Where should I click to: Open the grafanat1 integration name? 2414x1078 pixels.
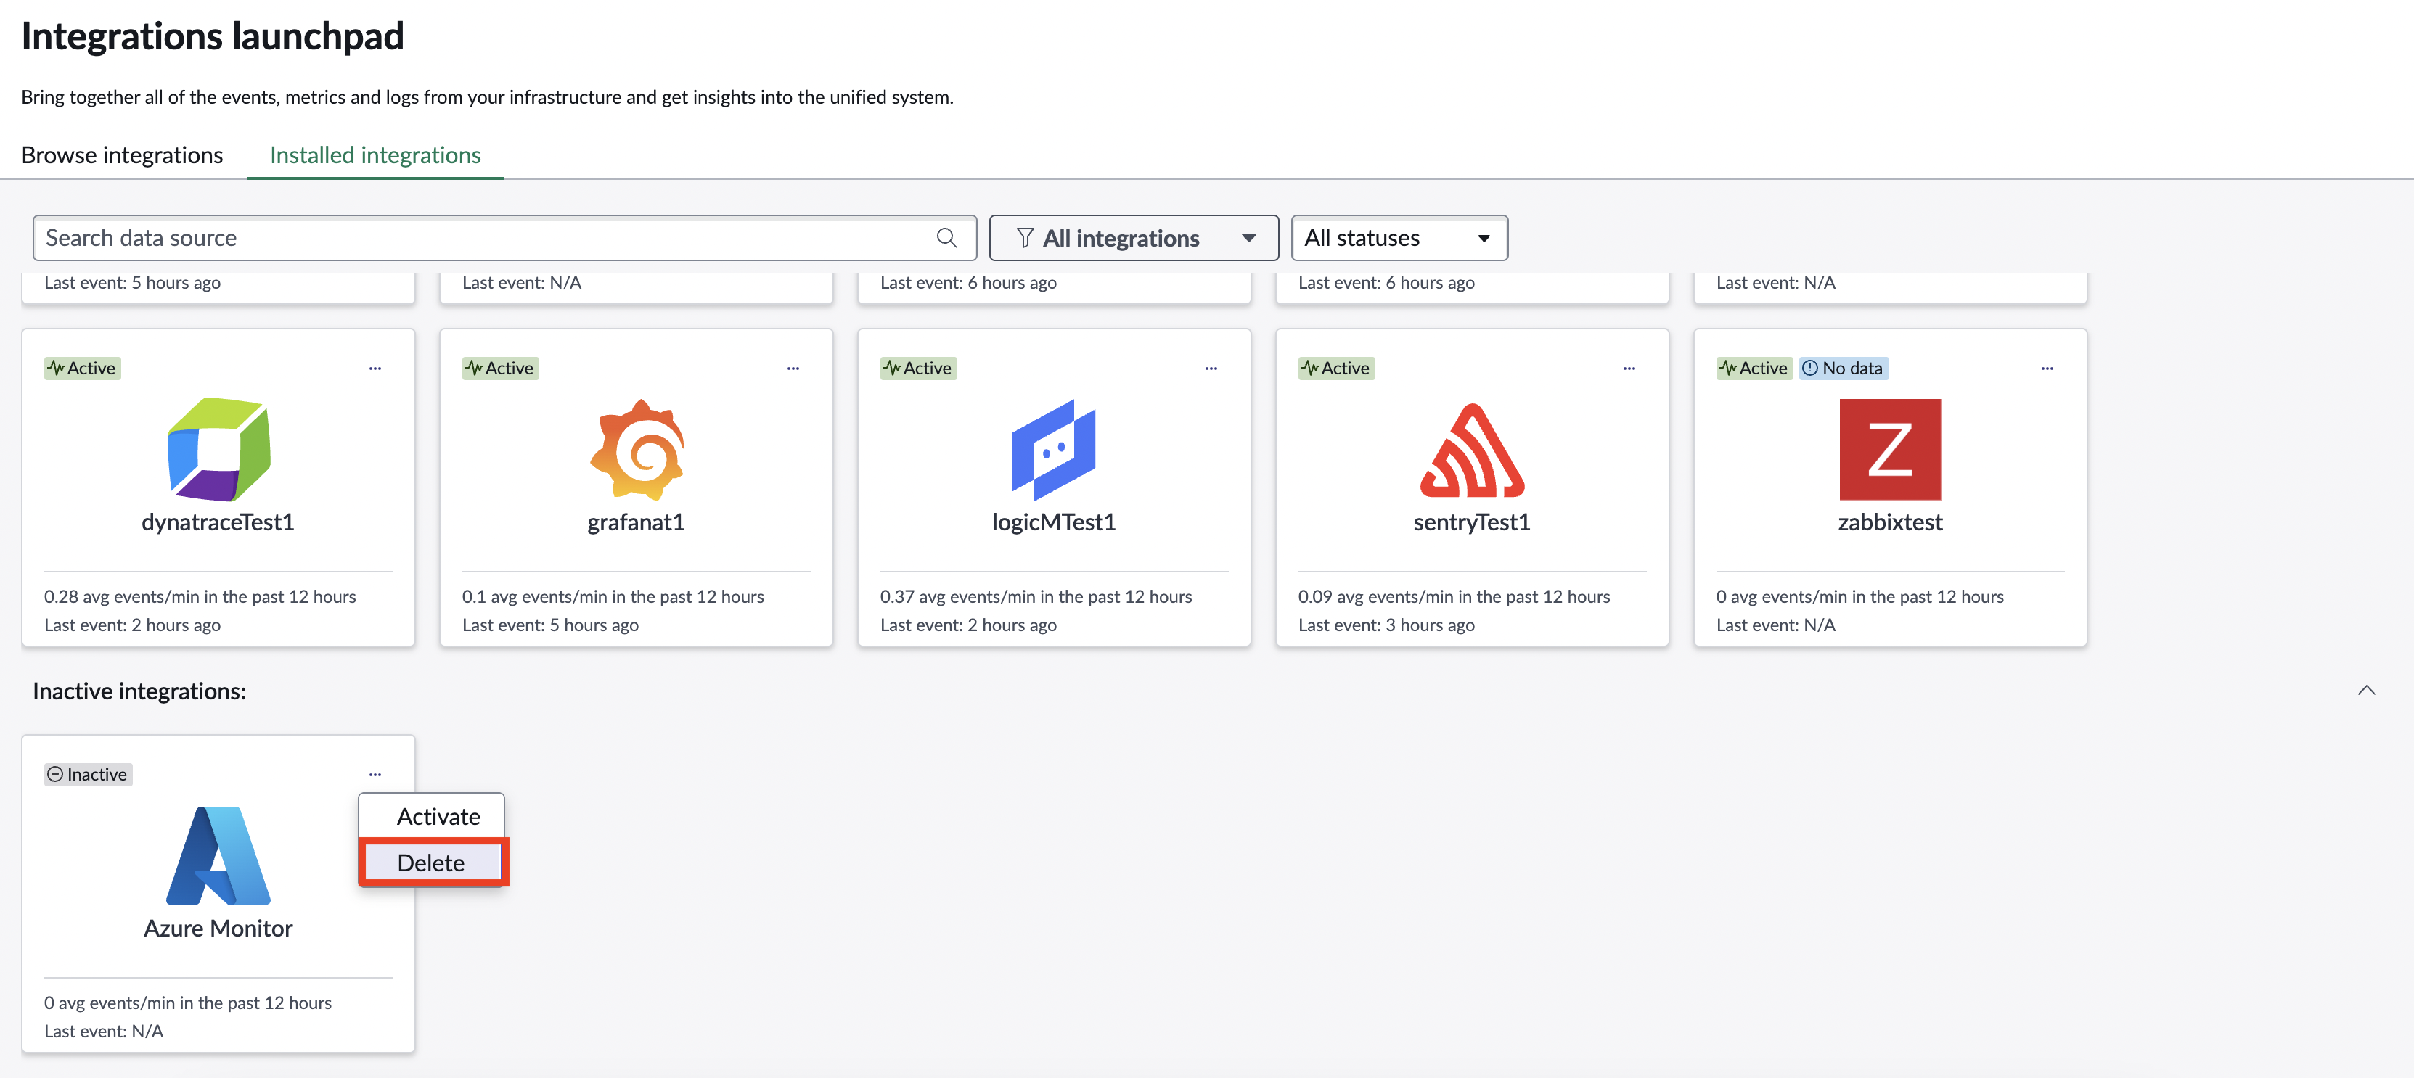pyautogui.click(x=637, y=522)
